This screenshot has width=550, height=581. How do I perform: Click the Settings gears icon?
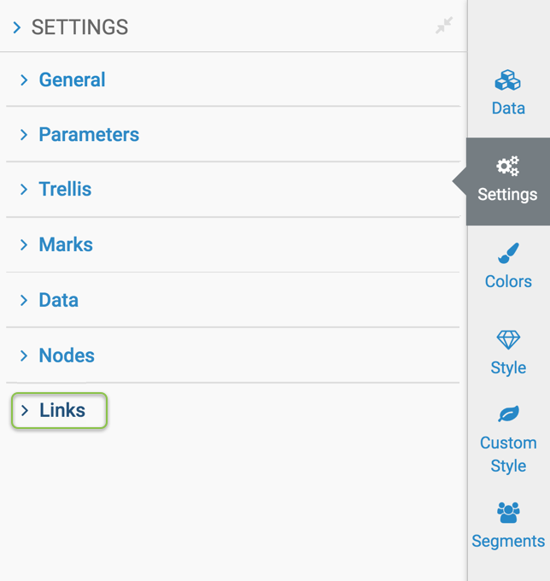tap(508, 166)
